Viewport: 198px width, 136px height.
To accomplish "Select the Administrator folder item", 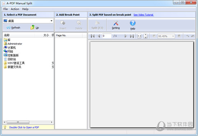I will click(x=13, y=44).
